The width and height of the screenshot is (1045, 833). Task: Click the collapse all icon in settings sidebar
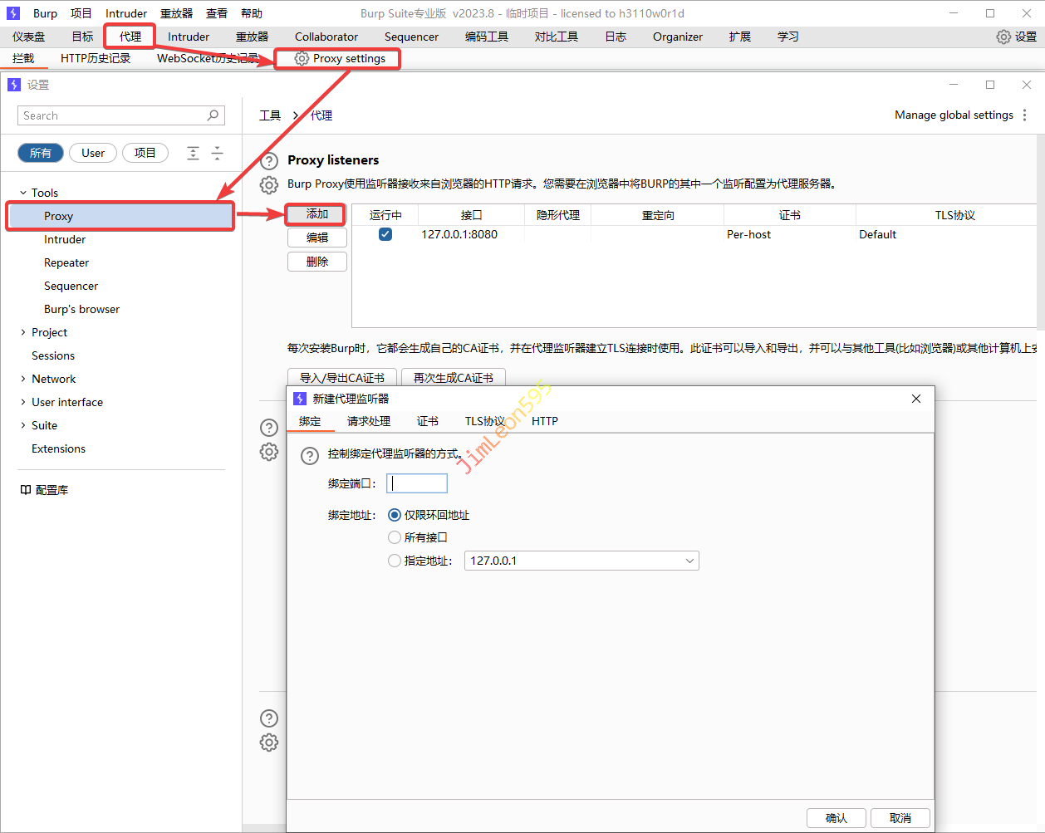(x=217, y=153)
